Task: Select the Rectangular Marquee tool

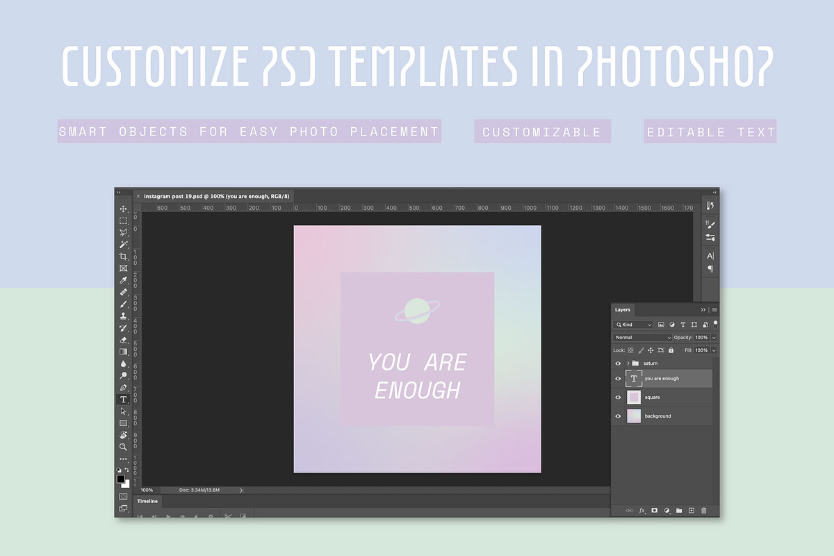Action: [x=123, y=221]
